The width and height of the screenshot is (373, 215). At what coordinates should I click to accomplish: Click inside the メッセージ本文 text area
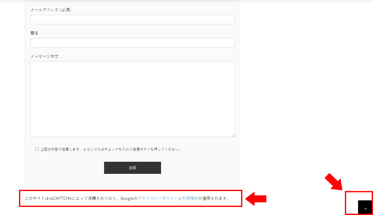(x=132, y=99)
